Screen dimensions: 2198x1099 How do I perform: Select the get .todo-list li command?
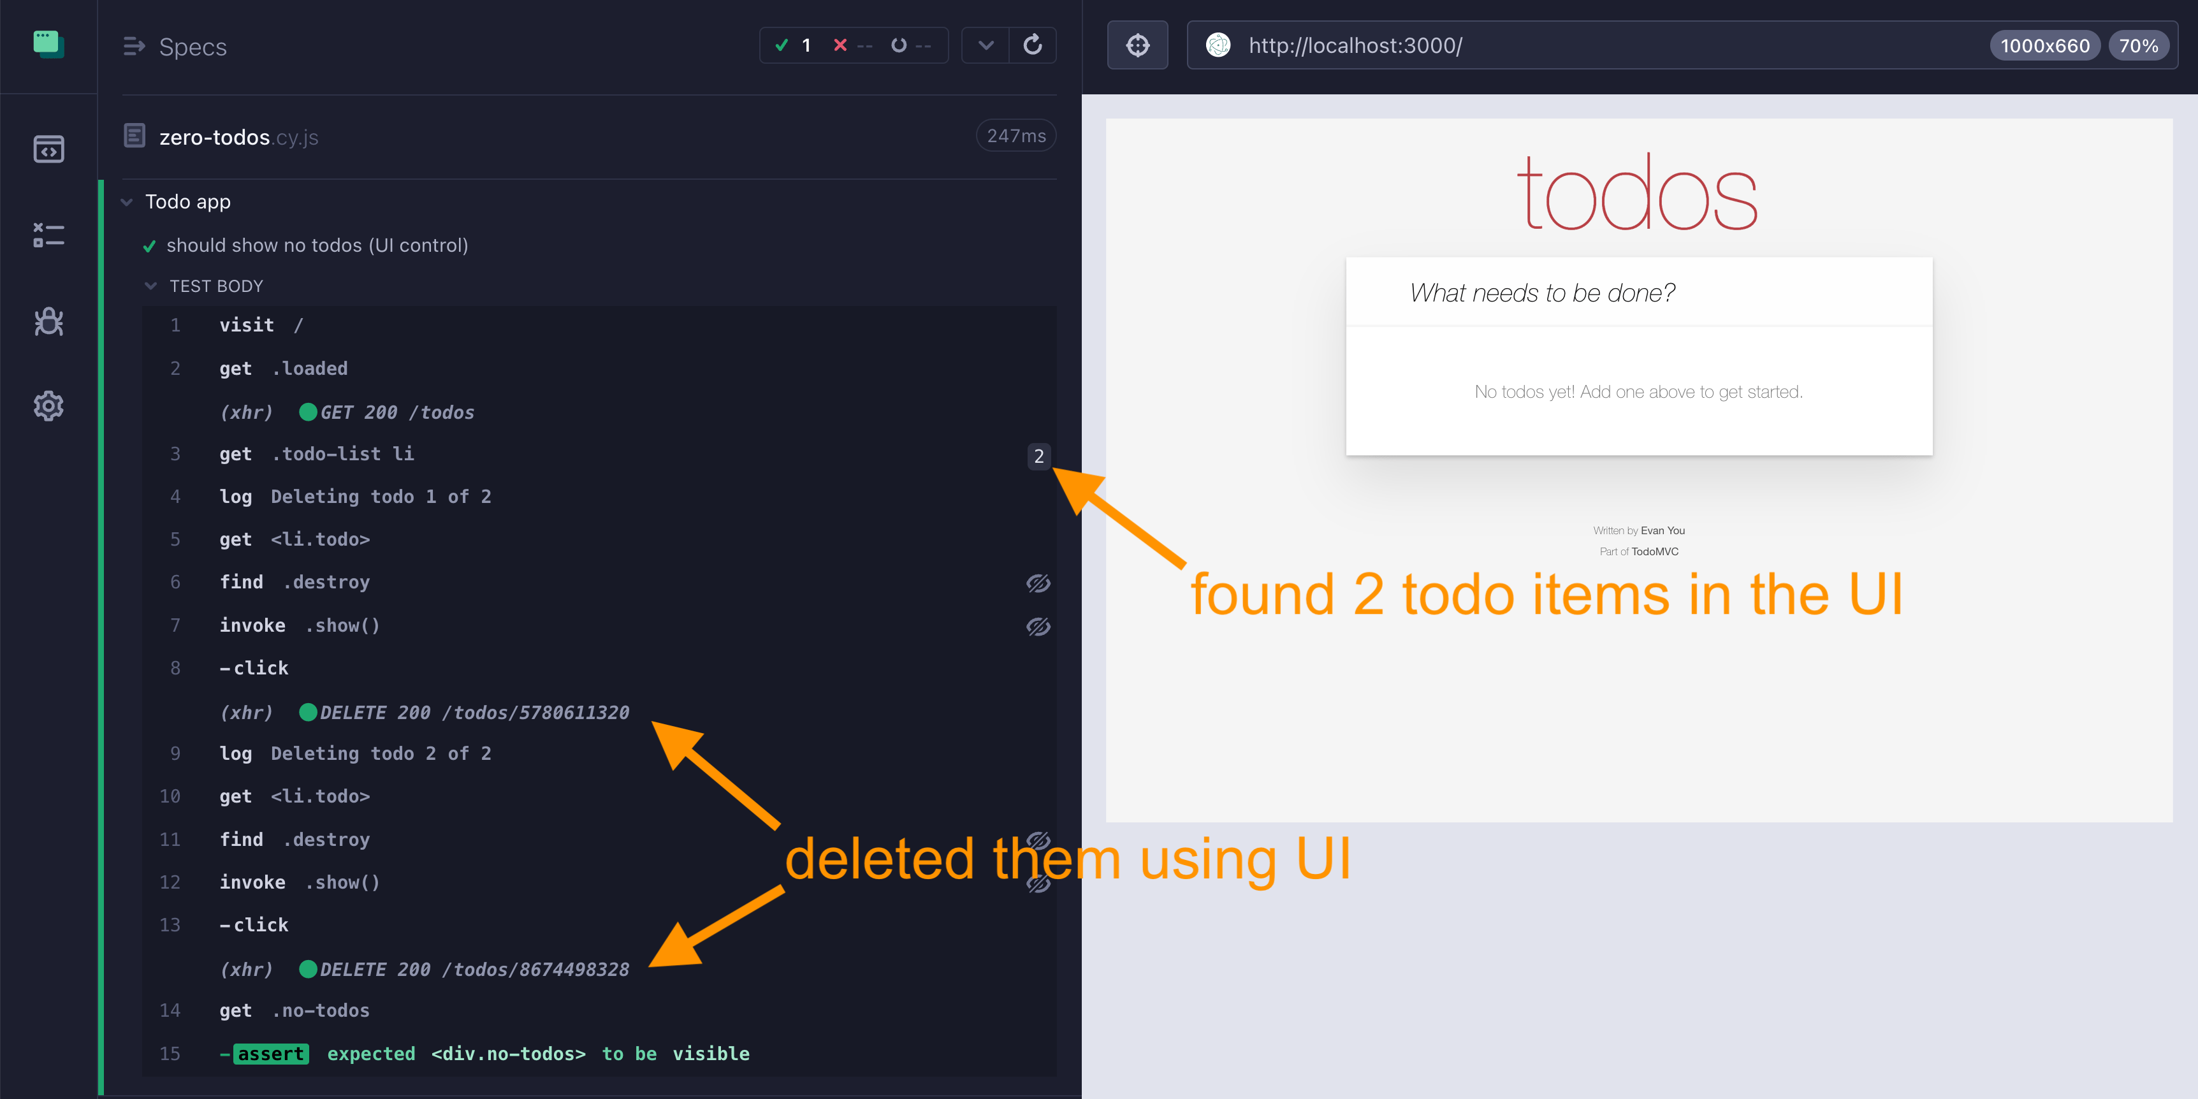(x=599, y=454)
